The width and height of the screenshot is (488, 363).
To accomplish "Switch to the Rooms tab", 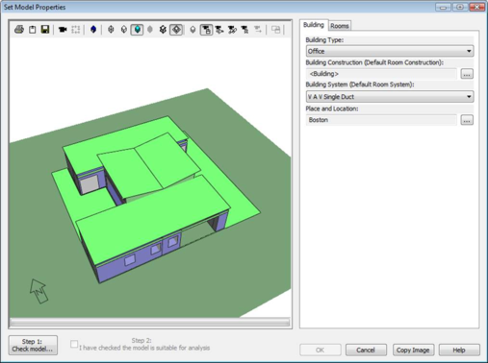I will tap(340, 26).
